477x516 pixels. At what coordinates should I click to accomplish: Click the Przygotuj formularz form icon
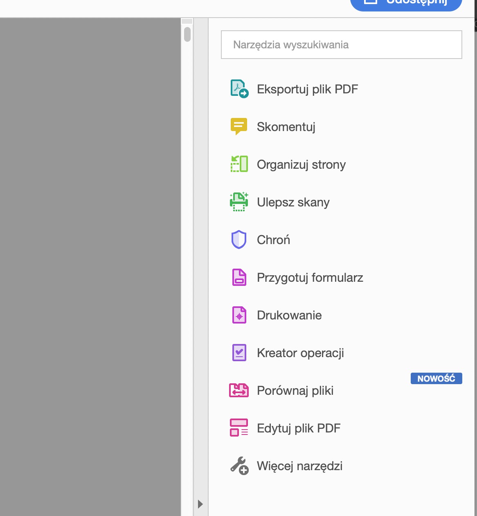(x=239, y=277)
